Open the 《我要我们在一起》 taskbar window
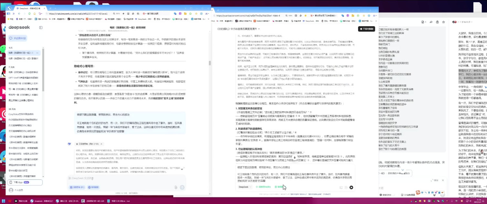 93,201
